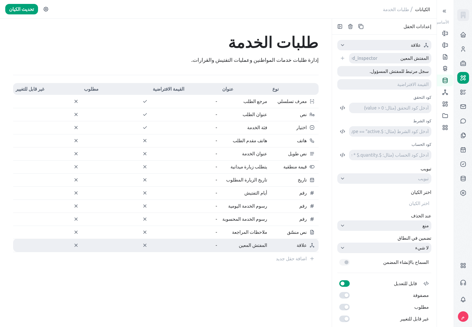Open the briefcase sidebar icon
The height and width of the screenshot is (327, 472).
463,63
